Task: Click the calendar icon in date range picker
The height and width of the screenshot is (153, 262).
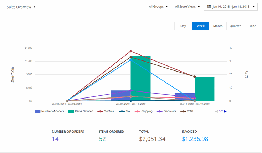Action: 209,7
